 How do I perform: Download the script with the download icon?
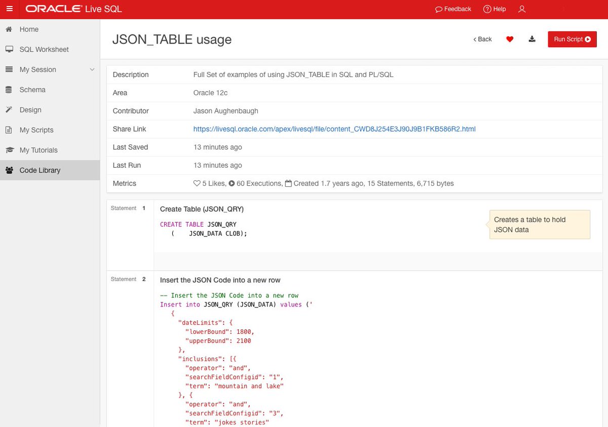(x=532, y=39)
